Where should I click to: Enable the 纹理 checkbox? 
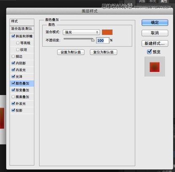coord(18,49)
